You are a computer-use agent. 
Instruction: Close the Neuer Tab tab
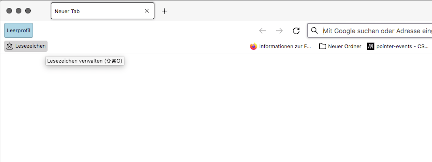coord(147,11)
